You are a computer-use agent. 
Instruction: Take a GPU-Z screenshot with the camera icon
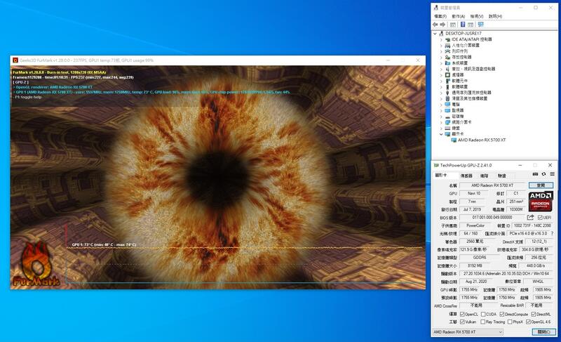click(535, 174)
